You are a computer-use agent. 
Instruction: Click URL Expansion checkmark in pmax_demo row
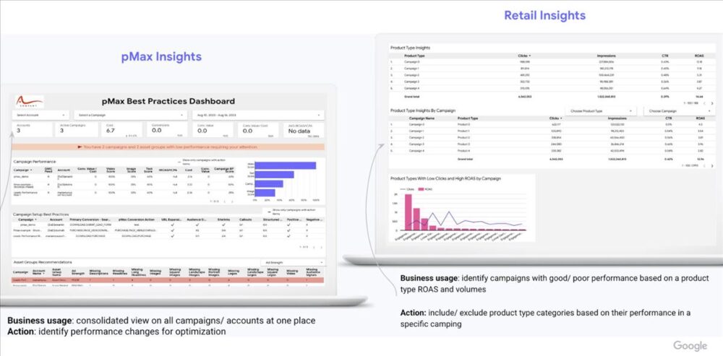pyautogui.click(x=173, y=225)
